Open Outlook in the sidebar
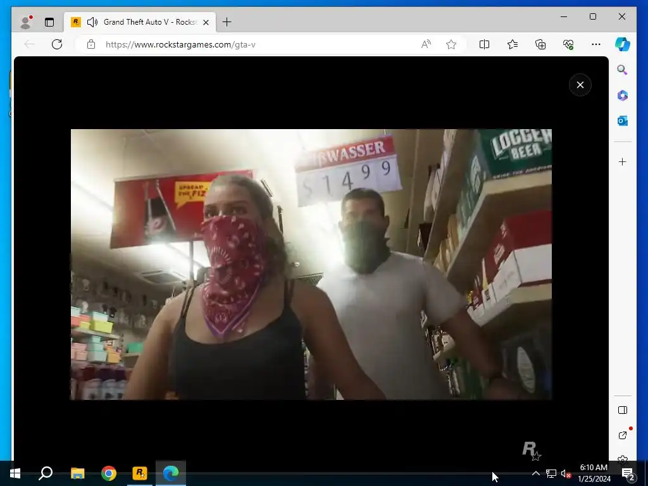 pyautogui.click(x=623, y=121)
